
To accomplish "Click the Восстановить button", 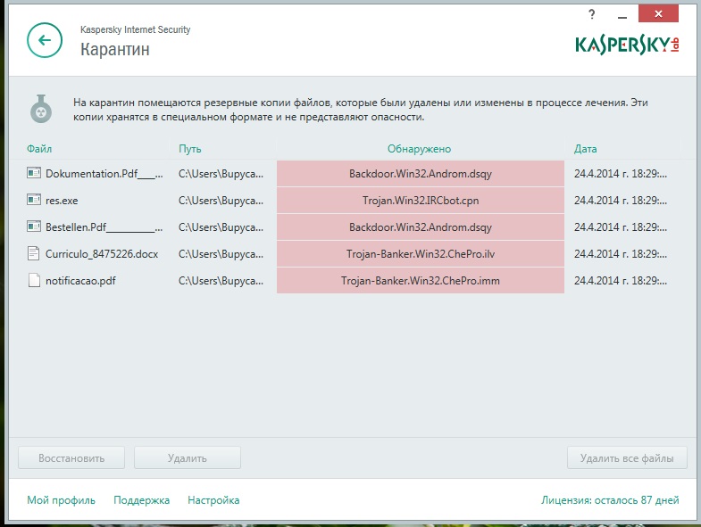I will coord(71,457).
